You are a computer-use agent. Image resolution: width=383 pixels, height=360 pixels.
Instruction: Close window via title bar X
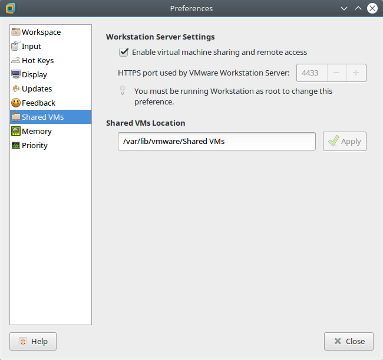tap(372, 9)
